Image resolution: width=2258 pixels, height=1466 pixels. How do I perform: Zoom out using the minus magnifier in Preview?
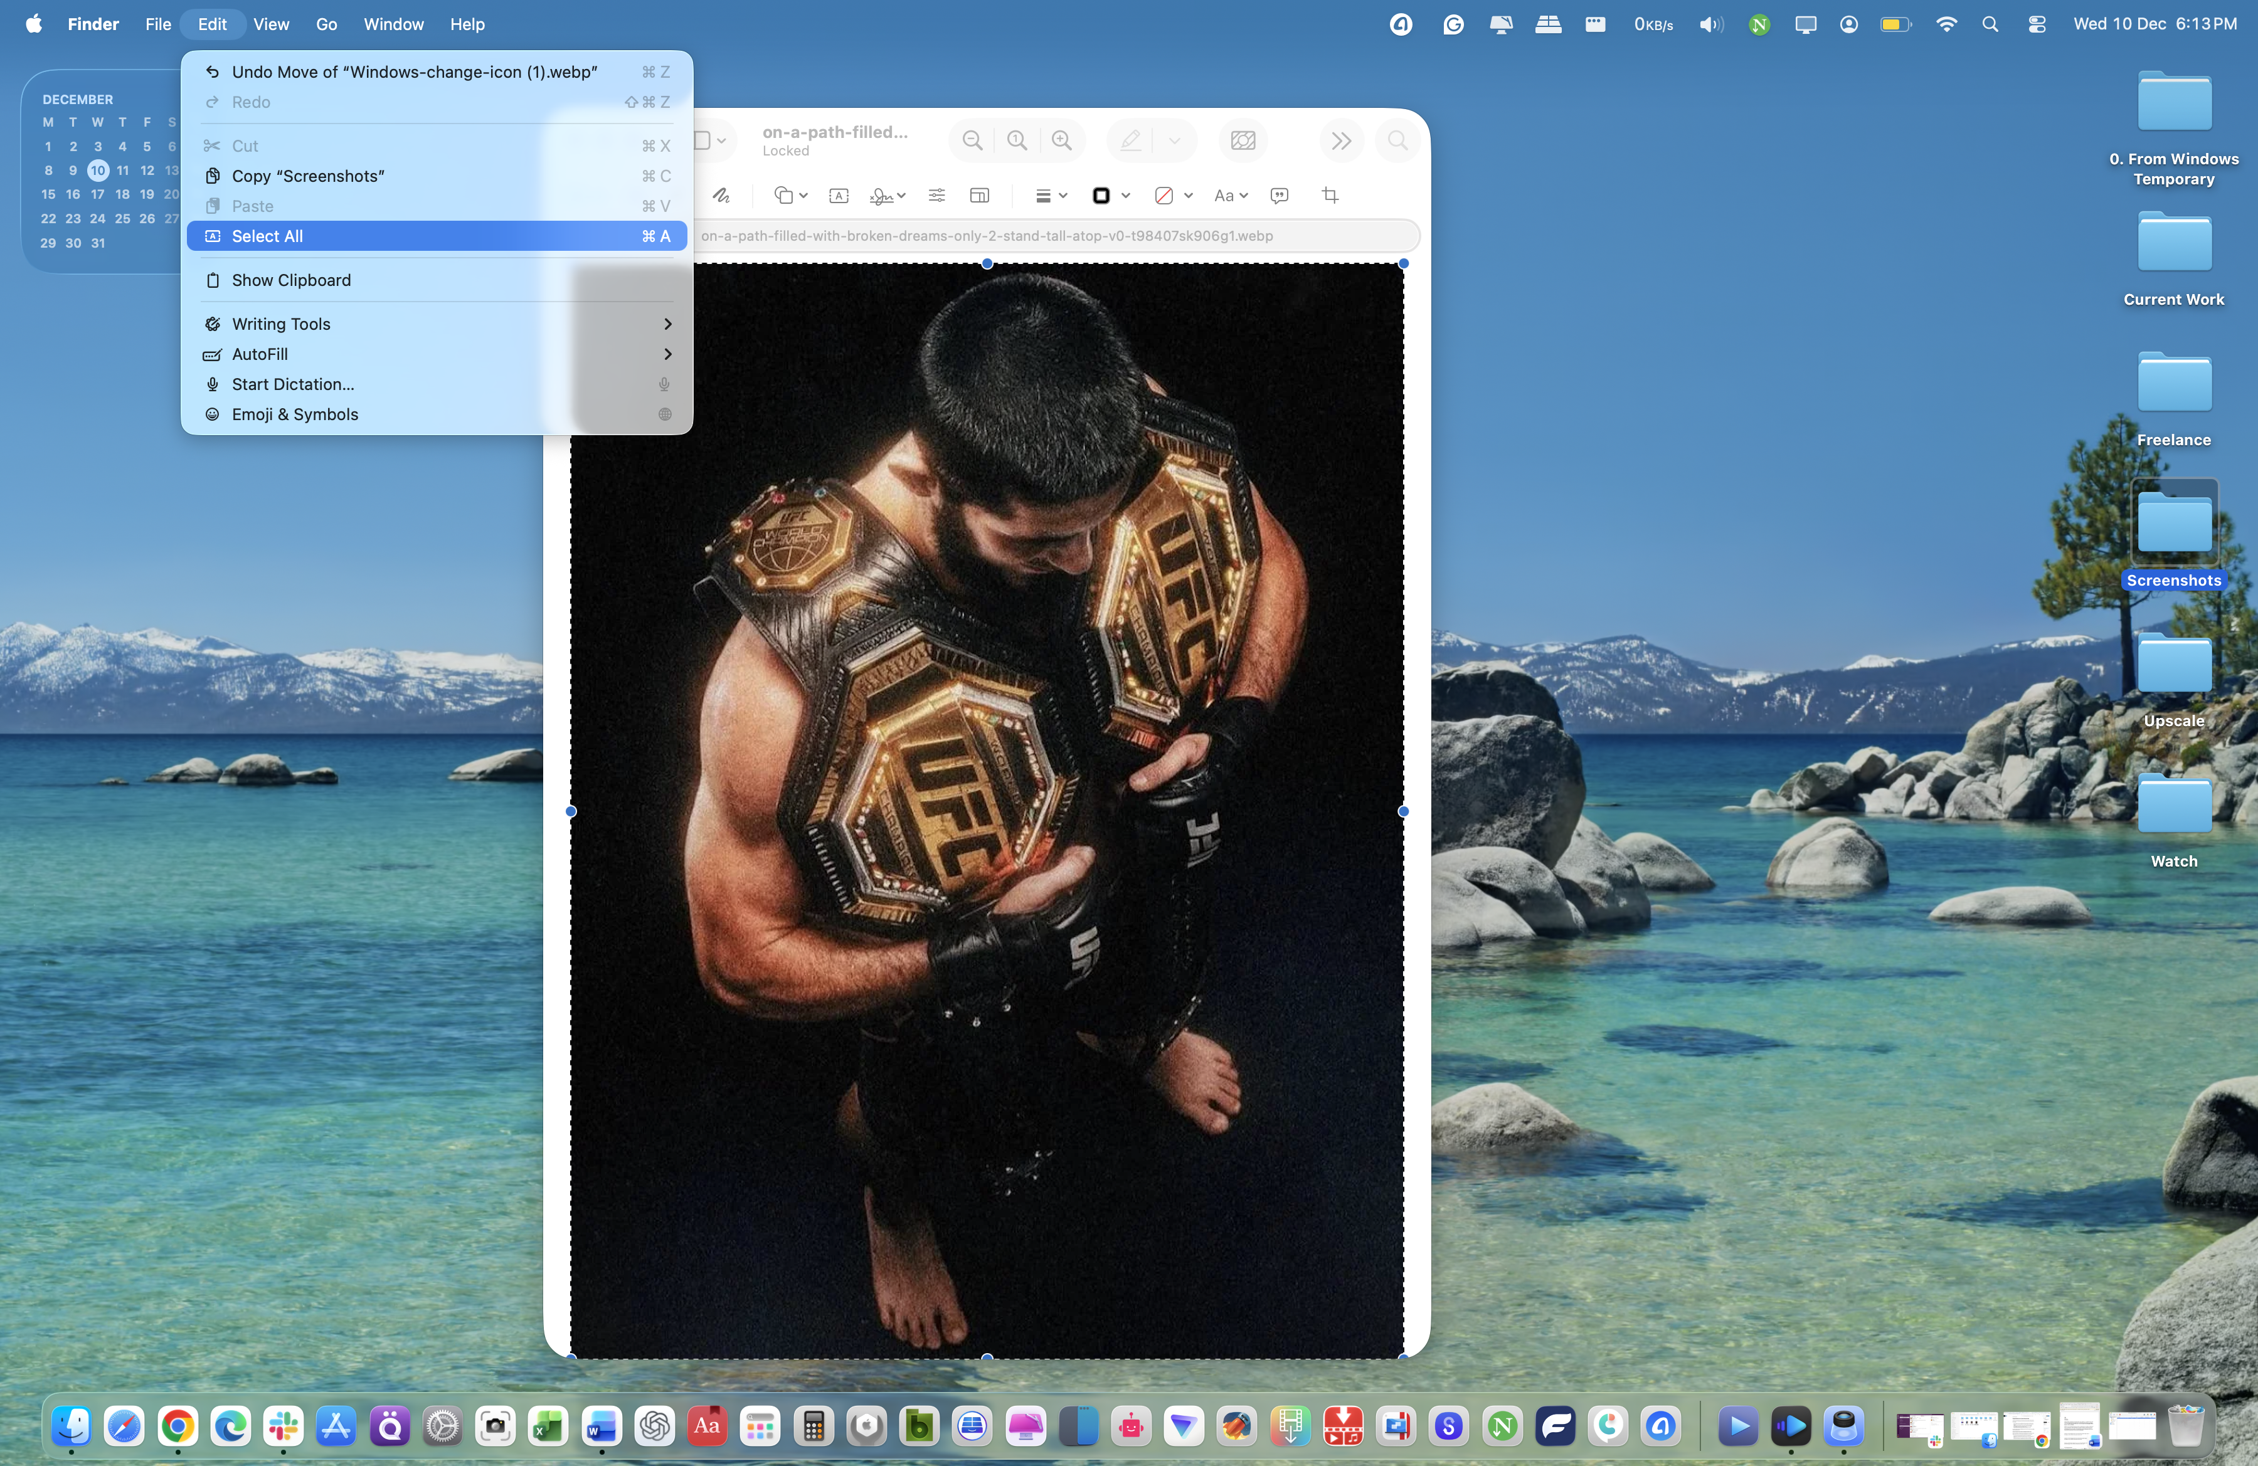click(x=972, y=140)
